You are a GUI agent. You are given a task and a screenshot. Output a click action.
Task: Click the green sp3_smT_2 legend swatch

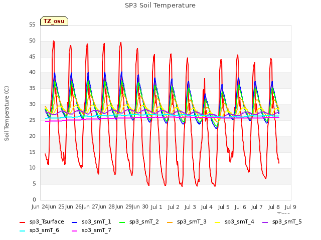click(x=122, y=222)
